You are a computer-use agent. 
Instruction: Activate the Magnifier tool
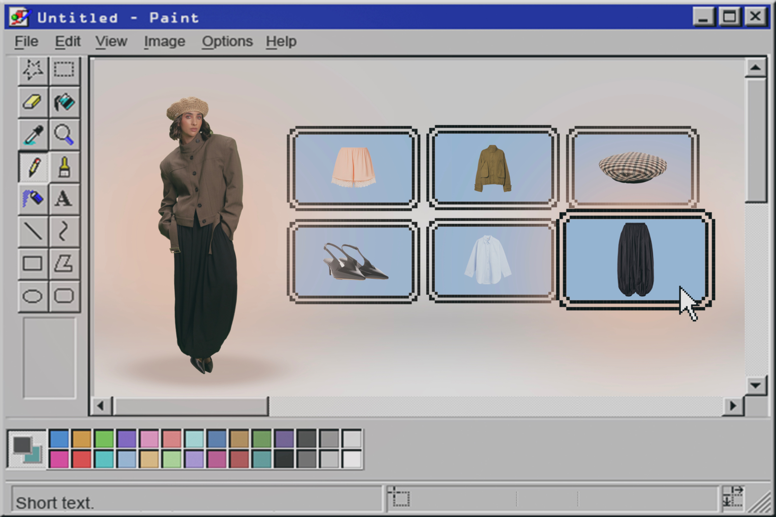point(64,134)
